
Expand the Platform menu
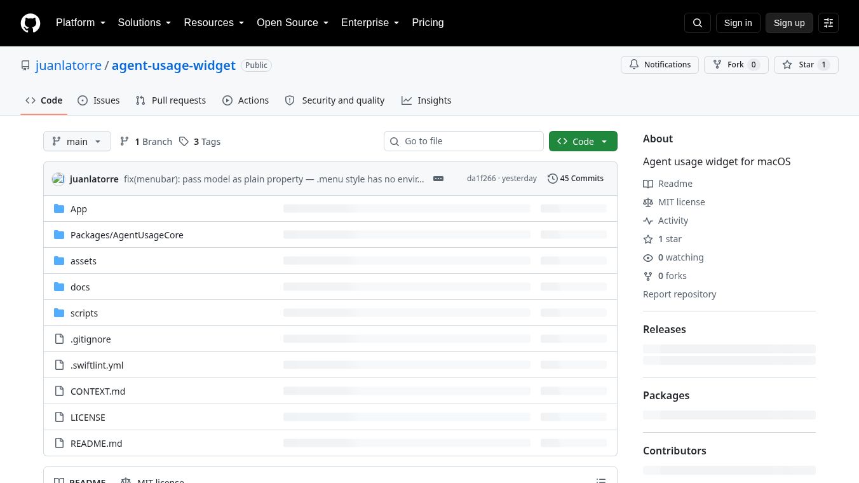click(81, 23)
